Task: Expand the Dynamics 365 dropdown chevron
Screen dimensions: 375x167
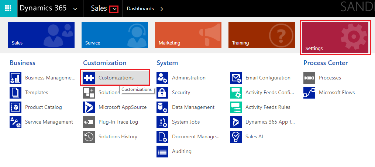Action: [75, 9]
